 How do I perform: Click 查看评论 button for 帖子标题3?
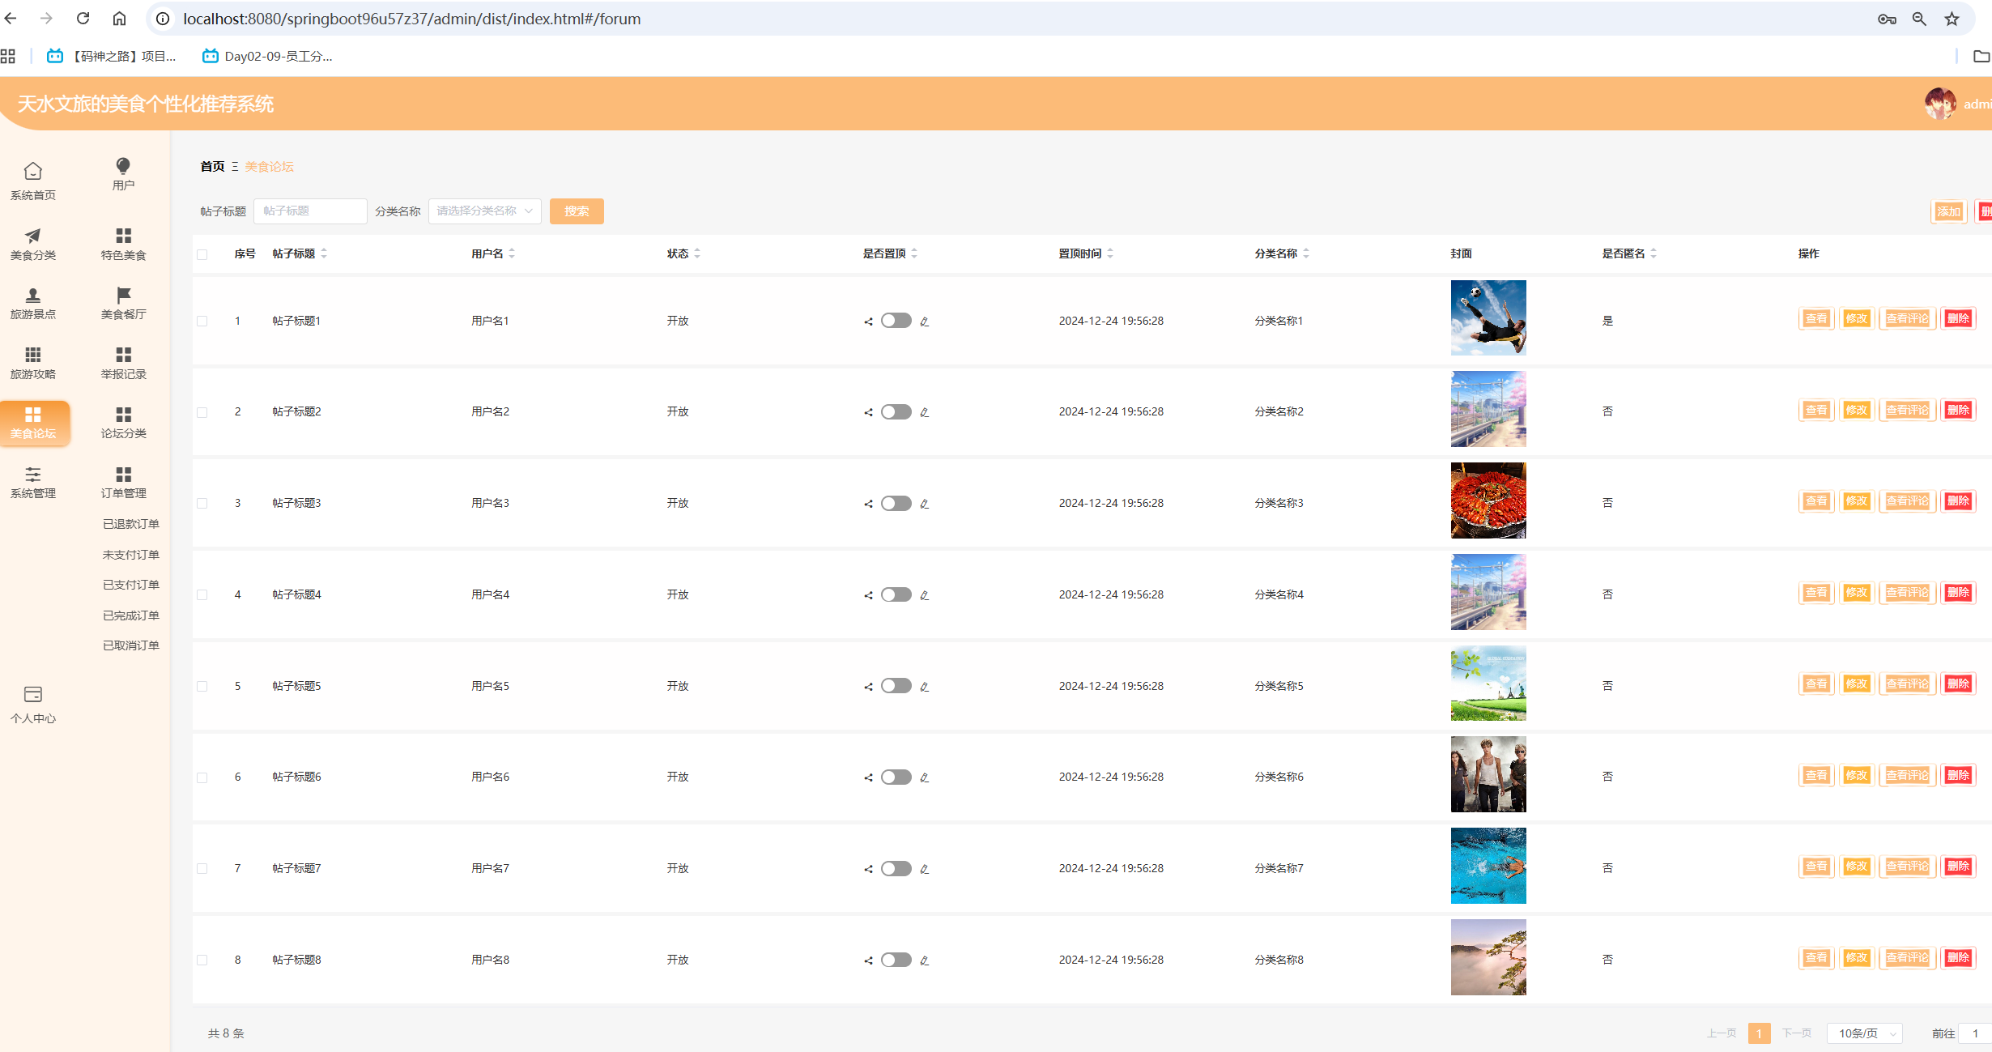click(x=1907, y=501)
